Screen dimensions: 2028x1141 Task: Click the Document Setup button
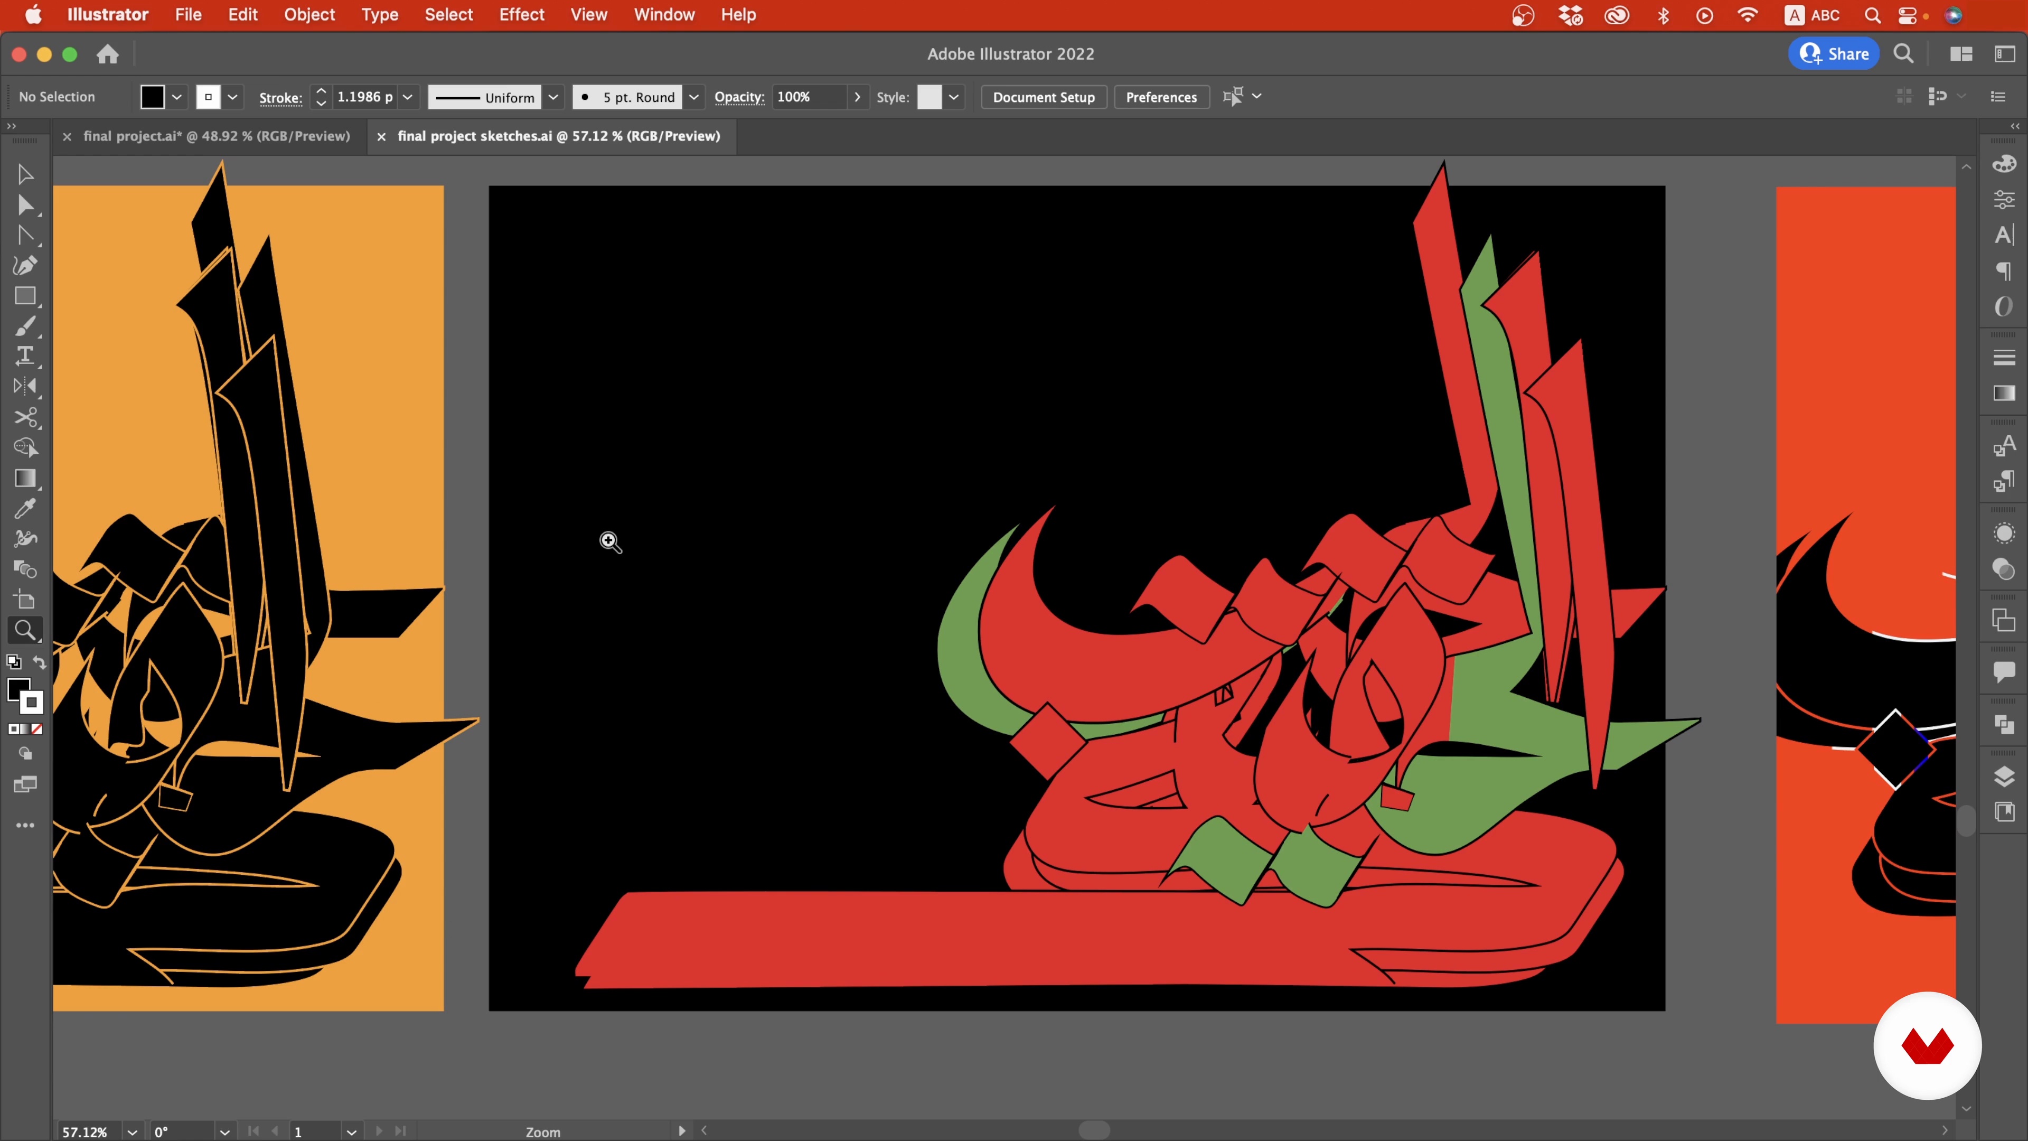coord(1043,97)
